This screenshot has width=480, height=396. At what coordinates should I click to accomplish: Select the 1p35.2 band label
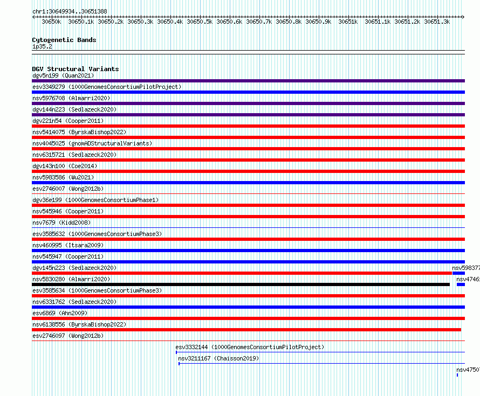[x=42, y=46]
